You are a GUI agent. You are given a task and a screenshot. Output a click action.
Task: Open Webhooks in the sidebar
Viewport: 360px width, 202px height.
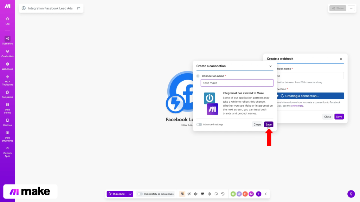tap(7, 66)
